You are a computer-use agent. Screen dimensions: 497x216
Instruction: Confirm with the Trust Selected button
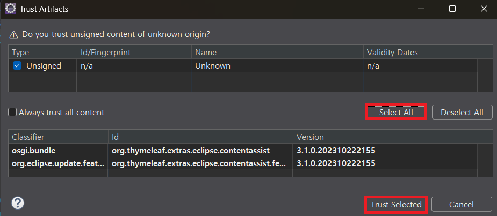point(396,205)
